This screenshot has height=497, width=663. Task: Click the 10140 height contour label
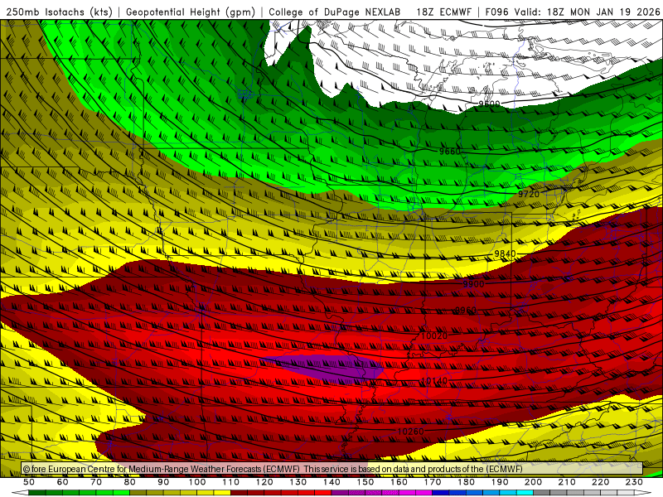(434, 381)
